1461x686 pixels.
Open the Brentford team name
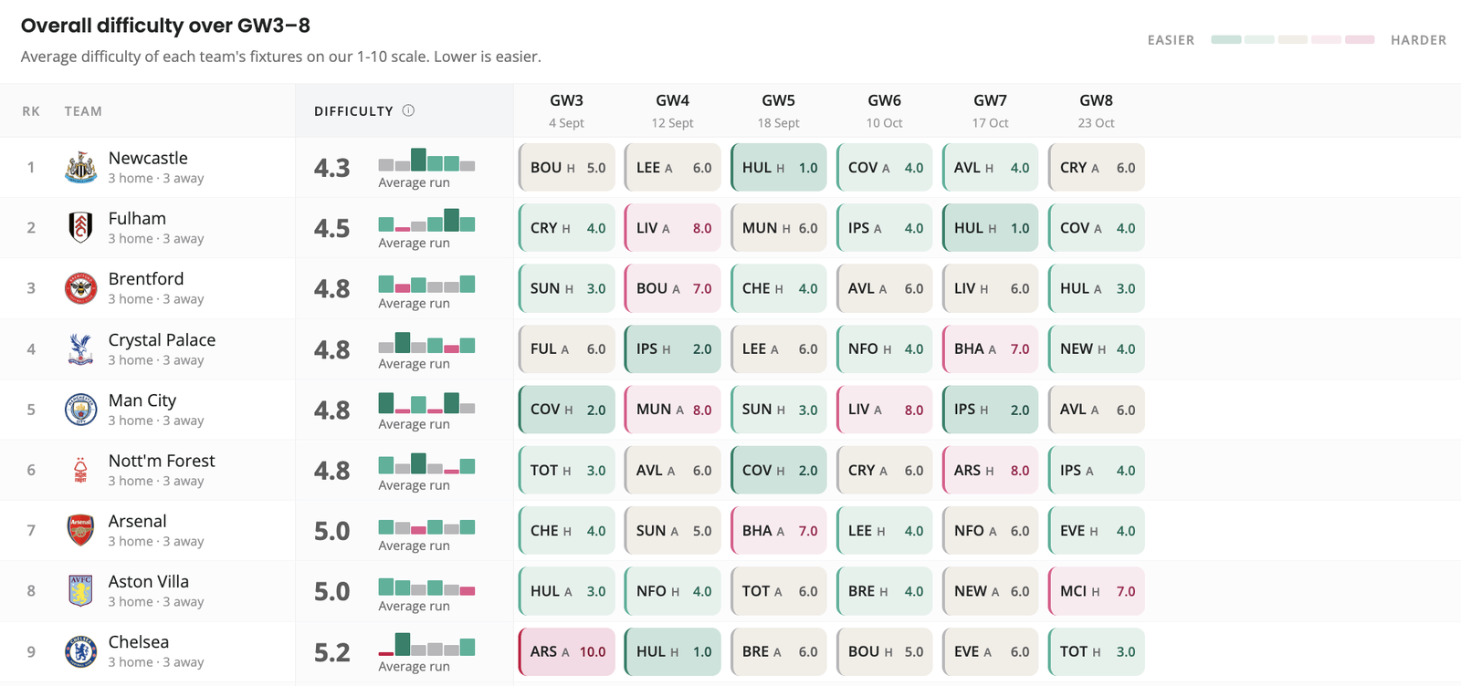coord(146,278)
